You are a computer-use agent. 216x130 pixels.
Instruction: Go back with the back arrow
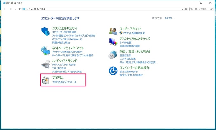pos(5,9)
